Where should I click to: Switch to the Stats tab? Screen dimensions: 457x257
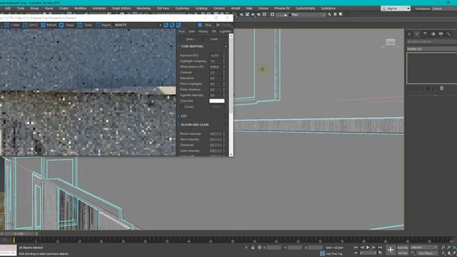[191, 31]
